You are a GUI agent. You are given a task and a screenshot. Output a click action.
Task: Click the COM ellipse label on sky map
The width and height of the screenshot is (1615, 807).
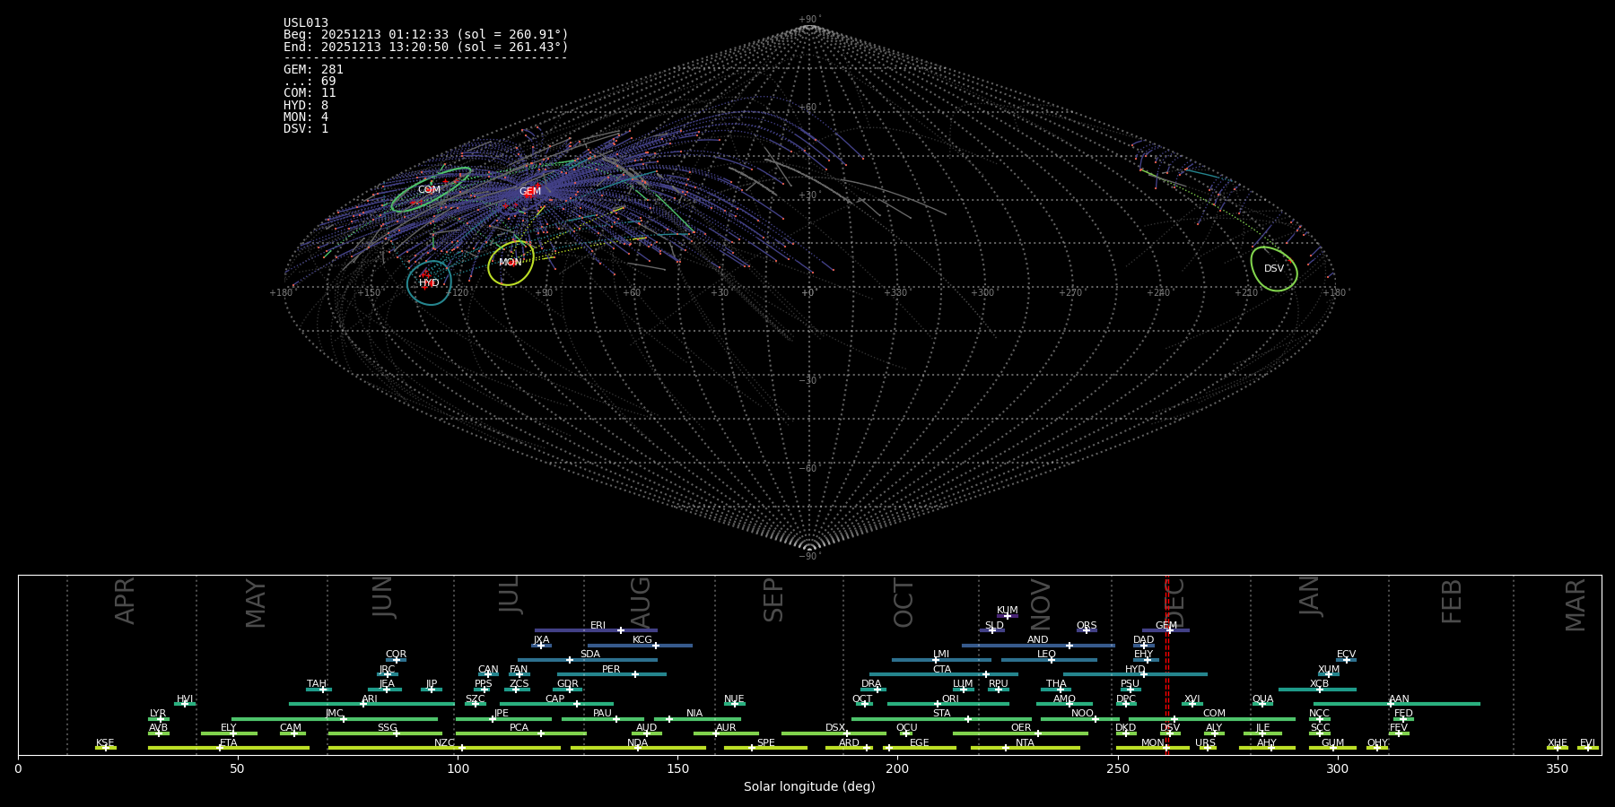point(430,190)
